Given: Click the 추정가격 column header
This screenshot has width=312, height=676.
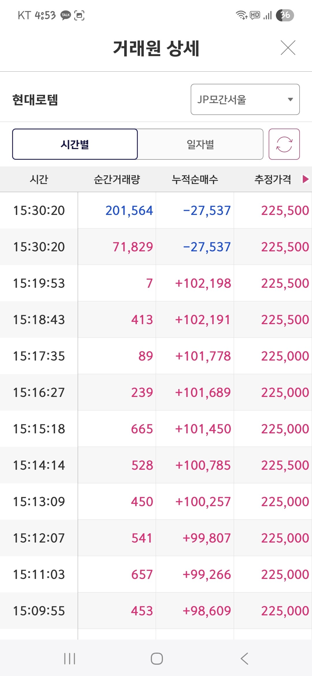Looking at the screenshot, I should (x=273, y=179).
